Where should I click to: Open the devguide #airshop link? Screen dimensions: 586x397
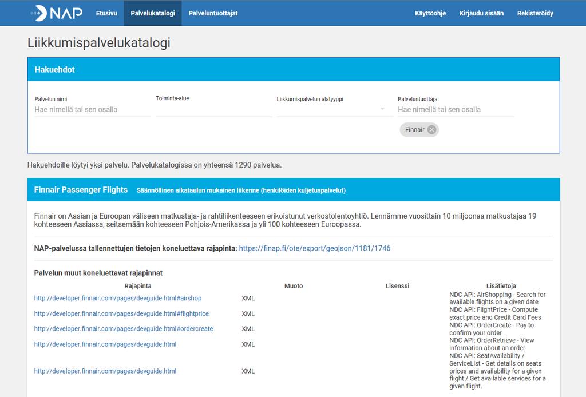coord(118,299)
